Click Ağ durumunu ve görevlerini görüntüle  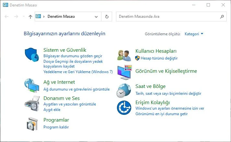[x=76, y=89]
